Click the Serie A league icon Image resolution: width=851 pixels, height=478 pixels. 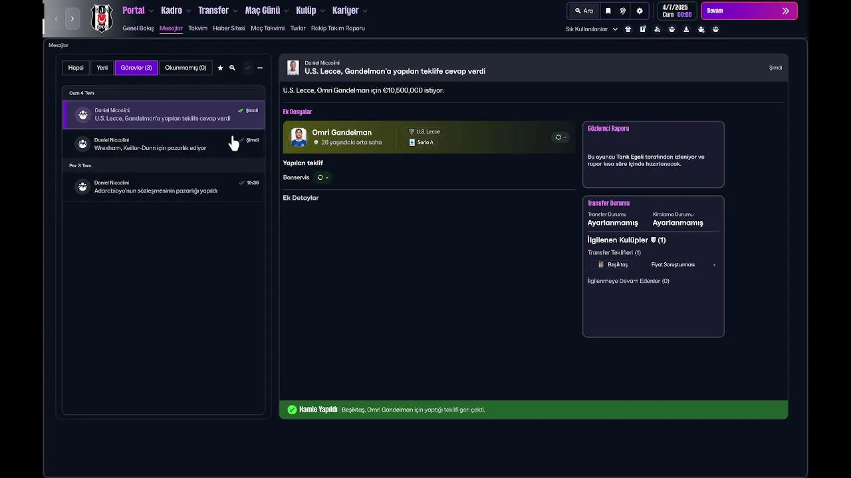(412, 142)
